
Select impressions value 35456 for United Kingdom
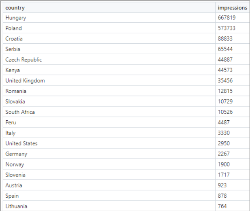[225, 81]
